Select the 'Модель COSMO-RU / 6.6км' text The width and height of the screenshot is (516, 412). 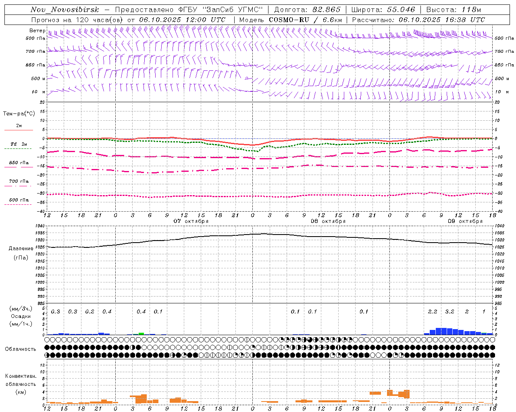tap(291, 20)
